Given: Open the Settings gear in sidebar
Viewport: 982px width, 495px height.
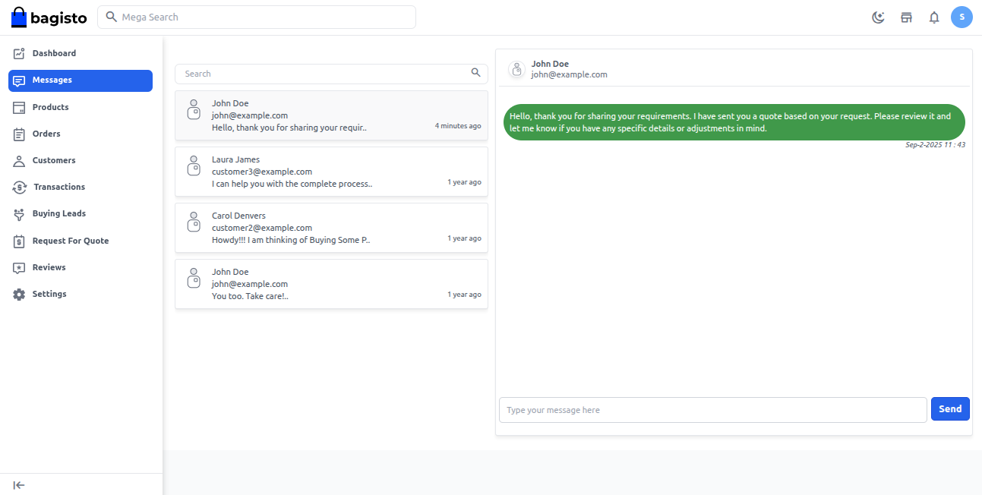Looking at the screenshot, I should pos(20,295).
